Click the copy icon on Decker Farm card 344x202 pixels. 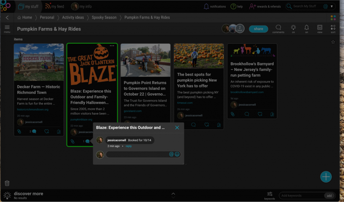click(x=59, y=131)
